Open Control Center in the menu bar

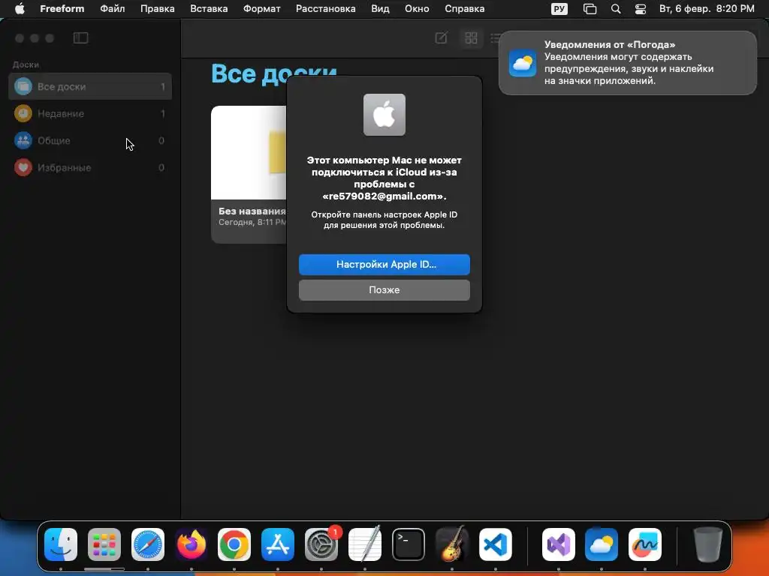(641, 9)
